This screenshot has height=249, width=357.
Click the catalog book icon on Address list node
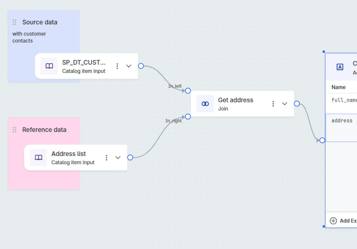click(x=38, y=157)
